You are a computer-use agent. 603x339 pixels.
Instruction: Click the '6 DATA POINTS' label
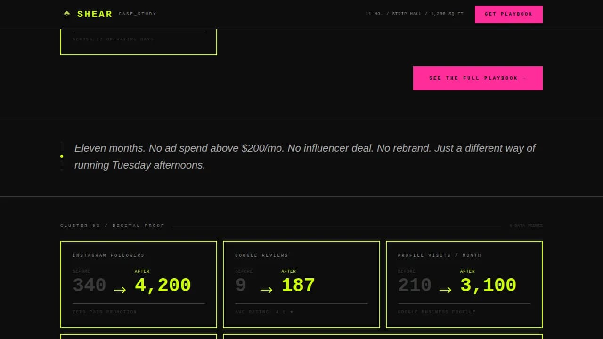point(526,226)
